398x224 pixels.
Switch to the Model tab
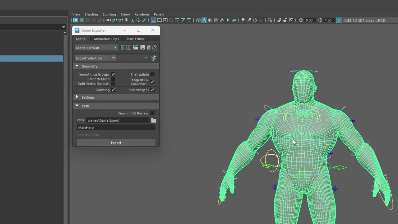(x=81, y=39)
